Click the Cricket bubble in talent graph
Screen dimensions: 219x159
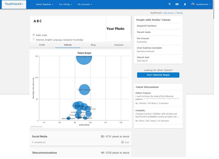click(x=88, y=114)
